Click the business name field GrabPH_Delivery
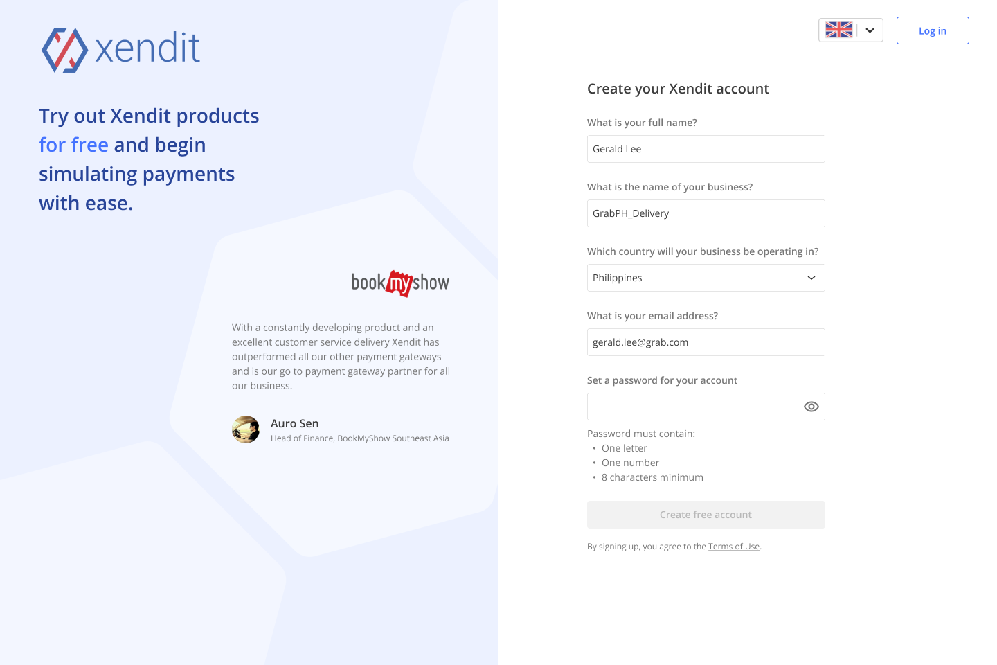Image resolution: width=997 pixels, height=665 pixels. [706, 213]
